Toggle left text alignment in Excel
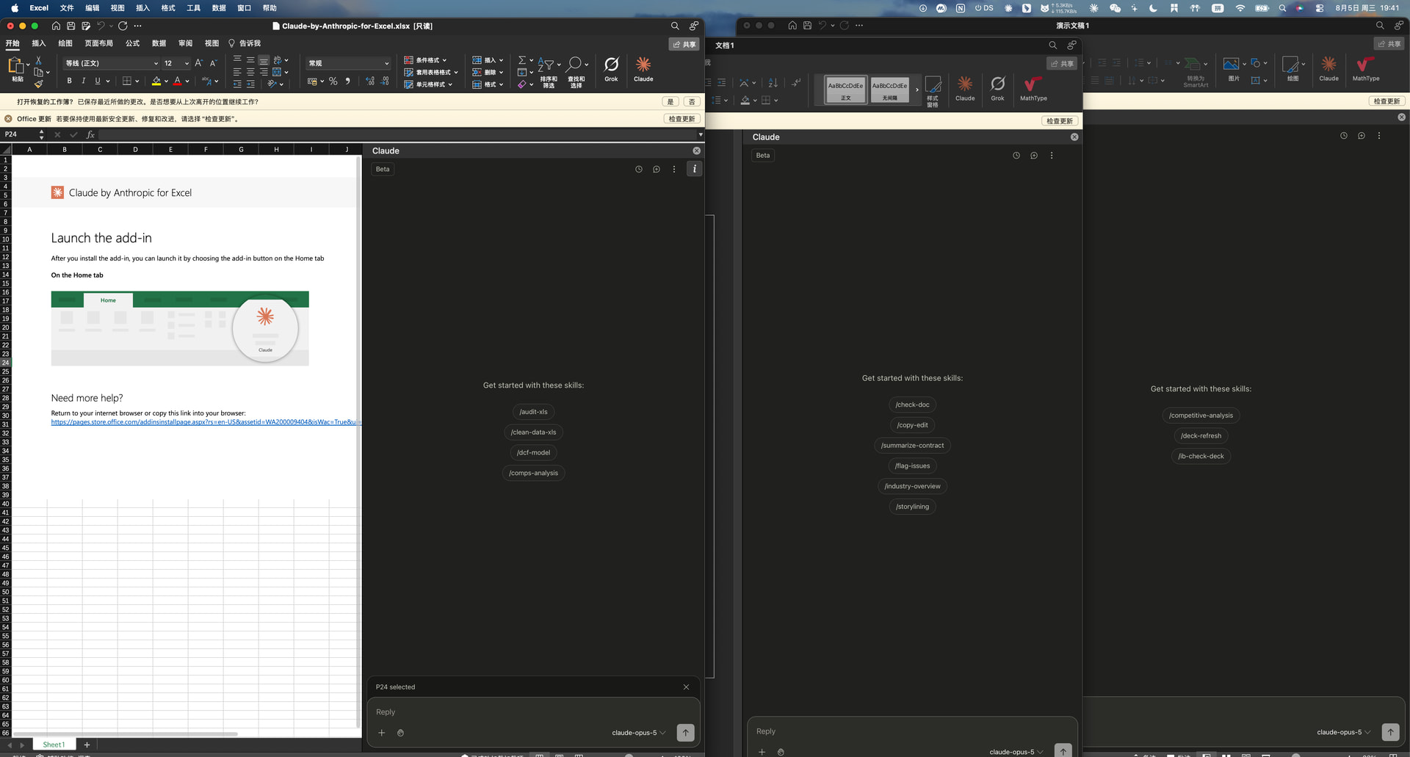 tap(237, 72)
